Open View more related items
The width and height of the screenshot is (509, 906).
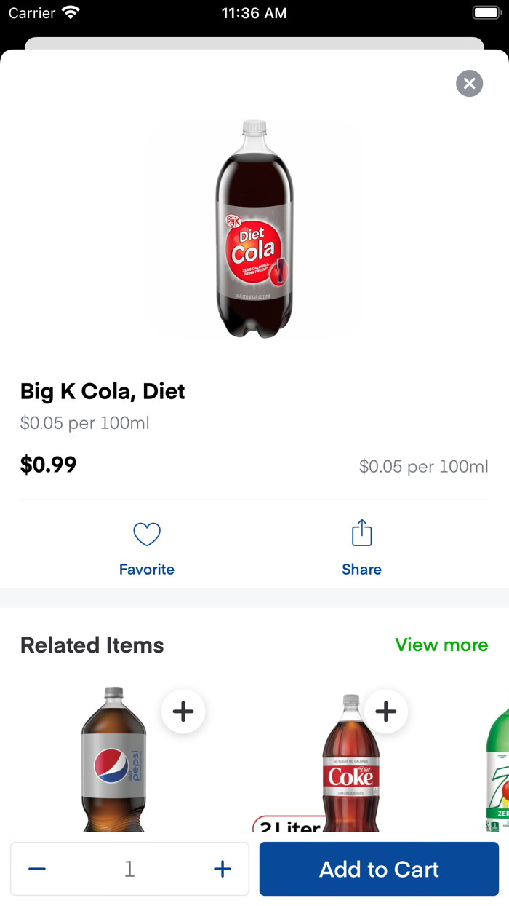tap(441, 645)
